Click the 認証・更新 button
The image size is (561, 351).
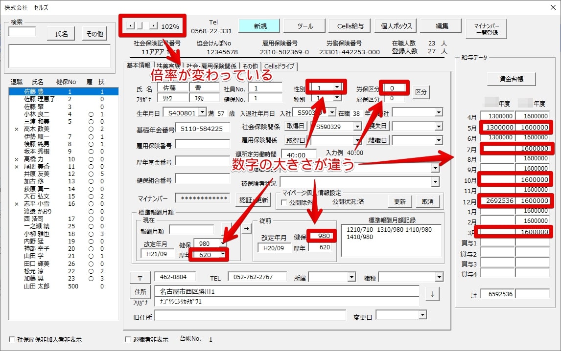coord(253,200)
